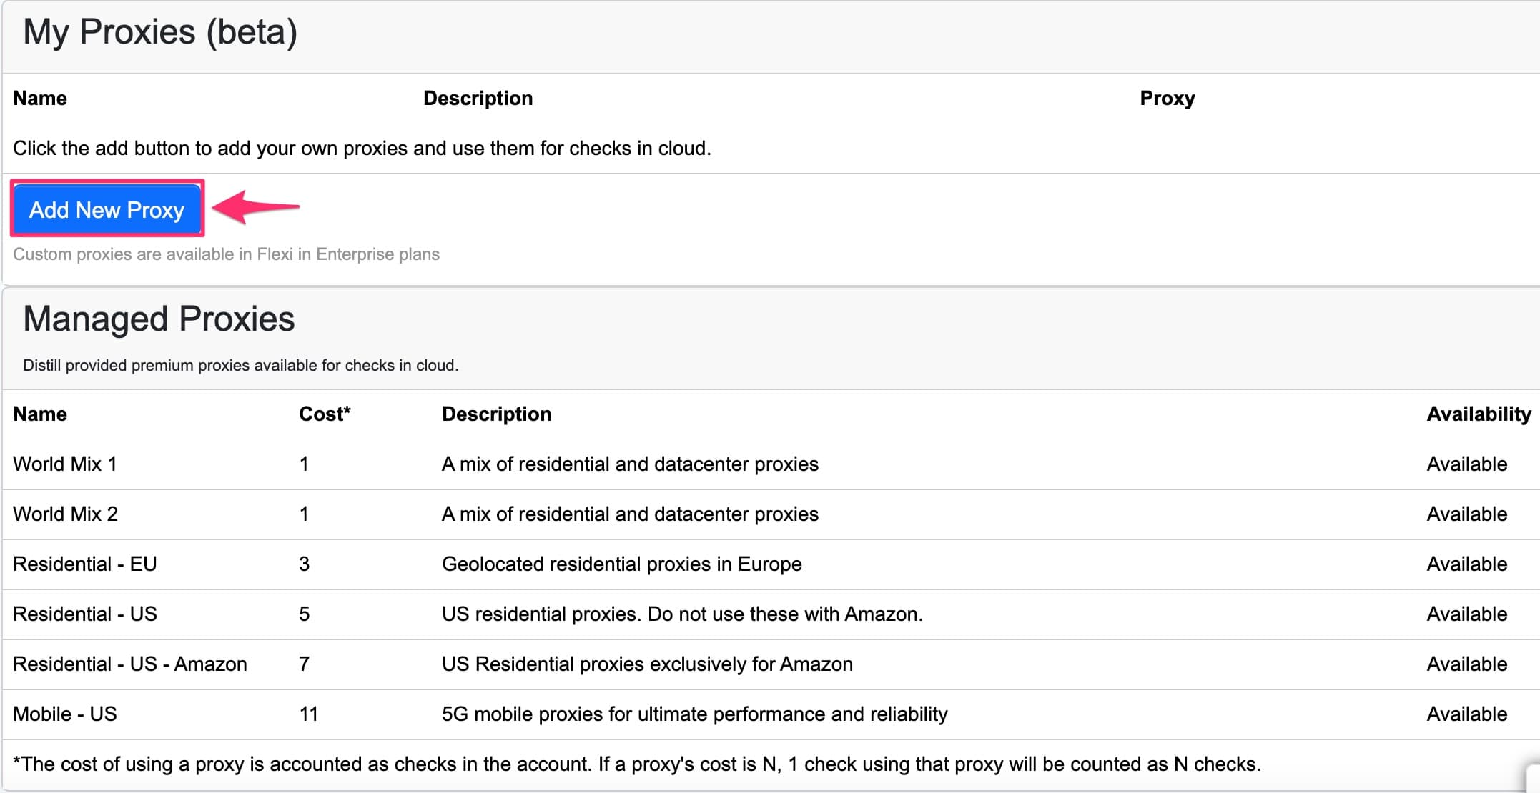The height and width of the screenshot is (793, 1540).
Task: Click the Available status for Residential - EU
Action: pos(1466,564)
